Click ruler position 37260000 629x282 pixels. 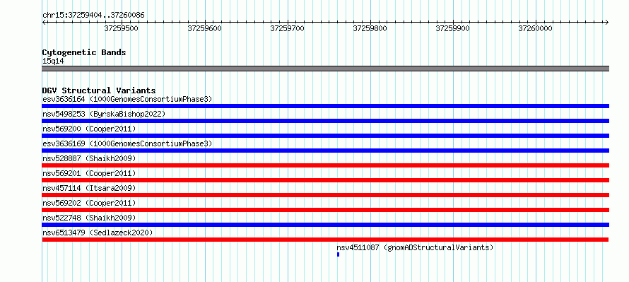pyautogui.click(x=536, y=28)
